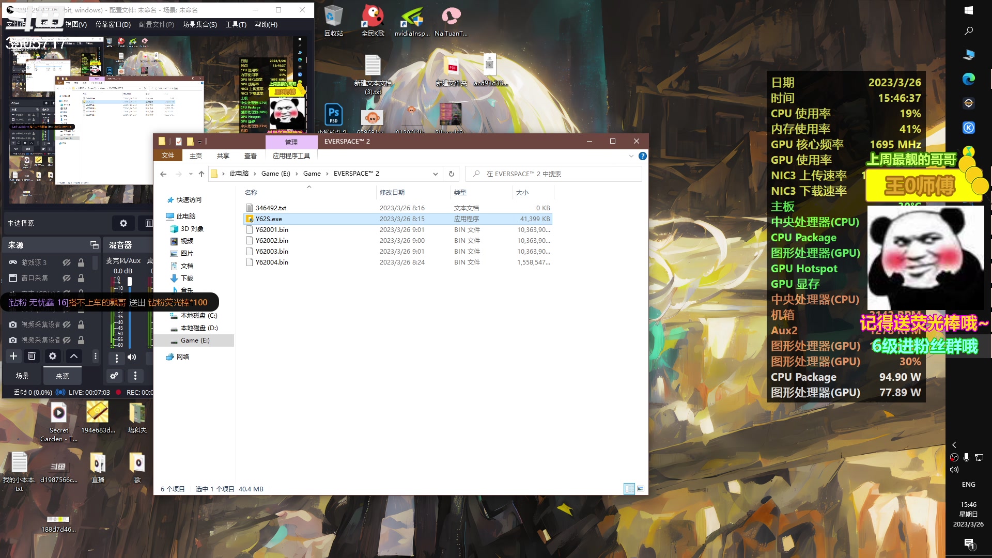The height and width of the screenshot is (558, 992).
Task: Click the add source plus button
Action: [13, 356]
